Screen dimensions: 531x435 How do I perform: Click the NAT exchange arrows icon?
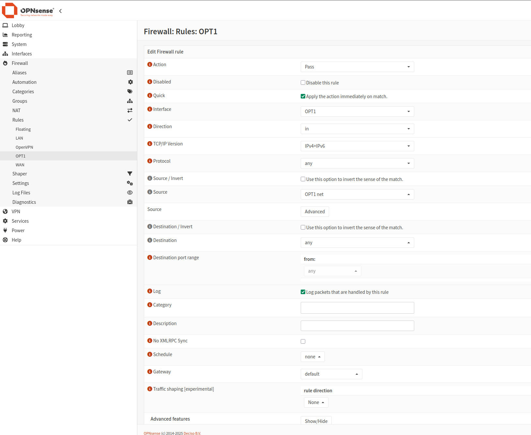(x=130, y=111)
